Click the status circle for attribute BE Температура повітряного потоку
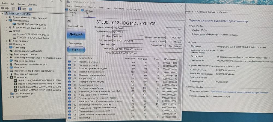 pos(70,105)
